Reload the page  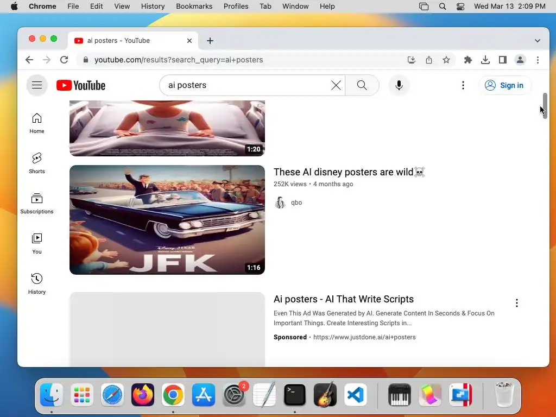tap(64, 60)
